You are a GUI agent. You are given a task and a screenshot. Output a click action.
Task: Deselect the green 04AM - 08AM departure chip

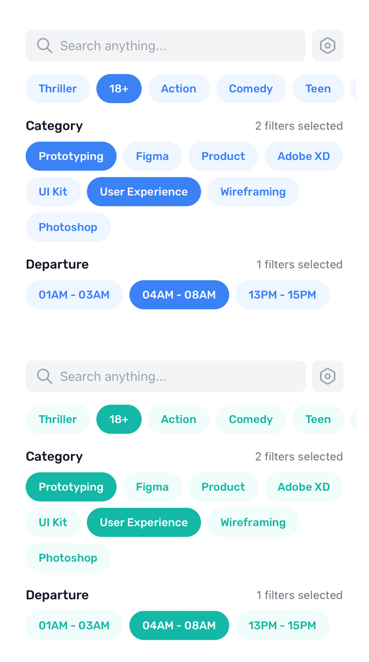click(x=180, y=626)
